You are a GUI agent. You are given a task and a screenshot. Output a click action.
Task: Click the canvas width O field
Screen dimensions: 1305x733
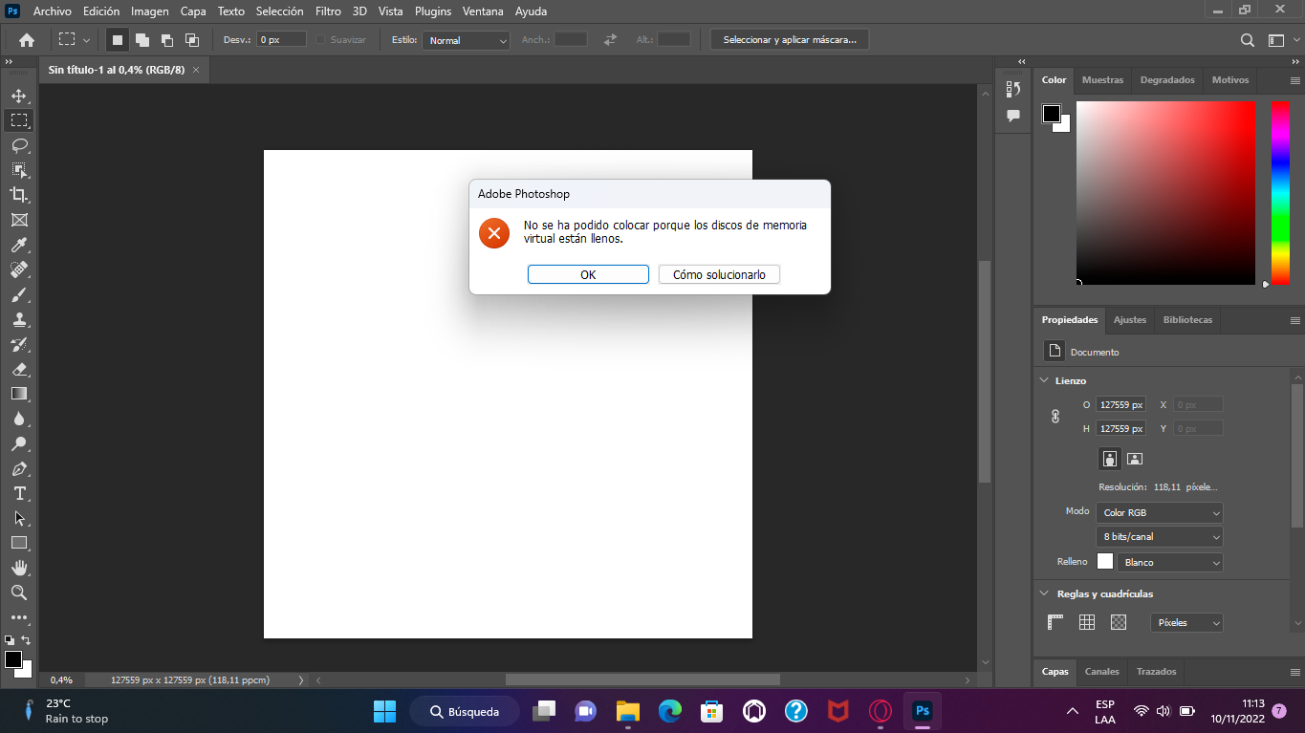(x=1120, y=404)
